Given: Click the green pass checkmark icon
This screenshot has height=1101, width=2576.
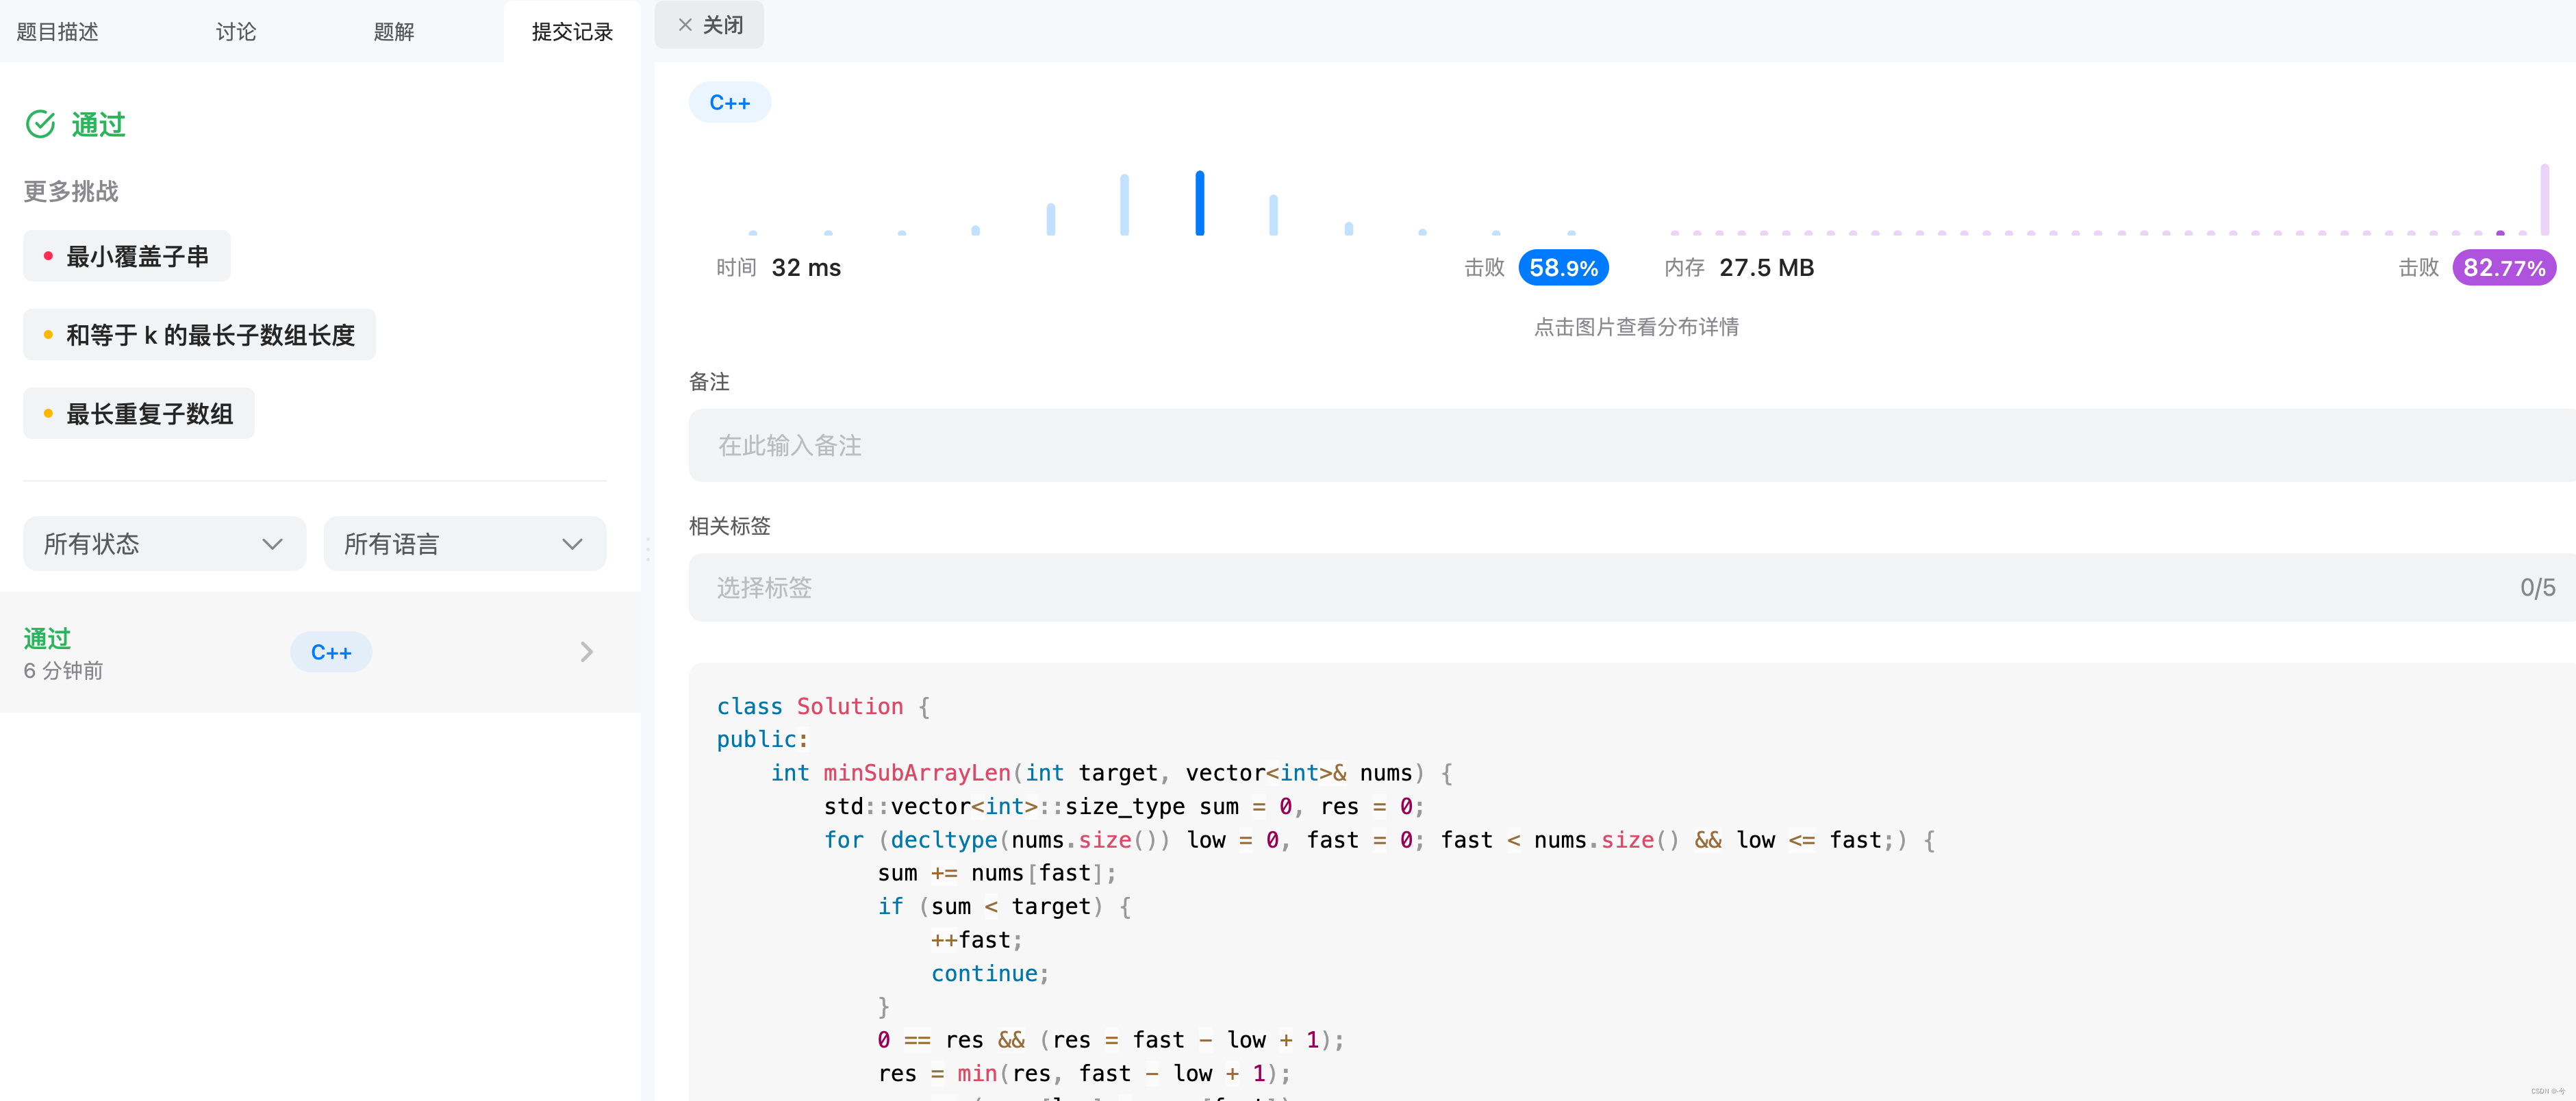Looking at the screenshot, I should [40, 124].
